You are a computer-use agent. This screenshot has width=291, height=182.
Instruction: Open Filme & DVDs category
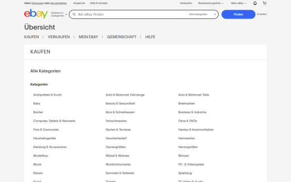point(188,121)
